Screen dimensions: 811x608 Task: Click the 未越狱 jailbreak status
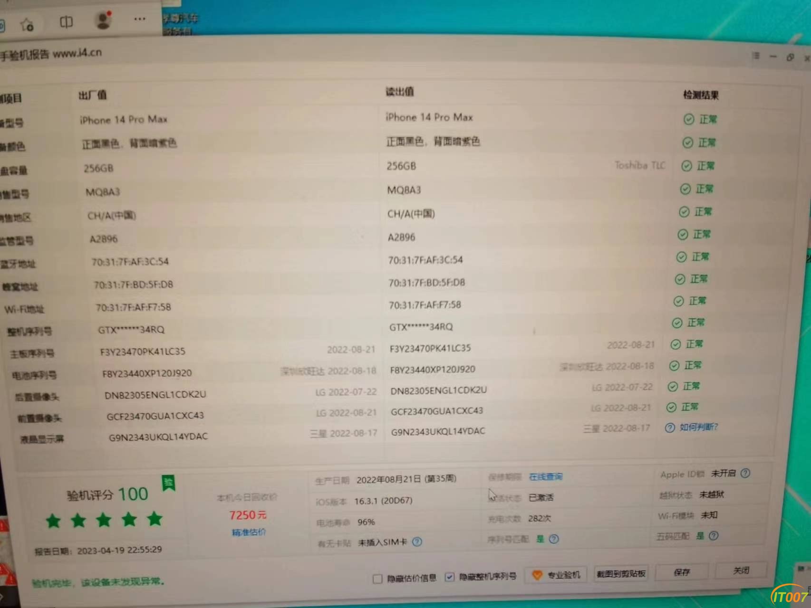[x=712, y=494]
